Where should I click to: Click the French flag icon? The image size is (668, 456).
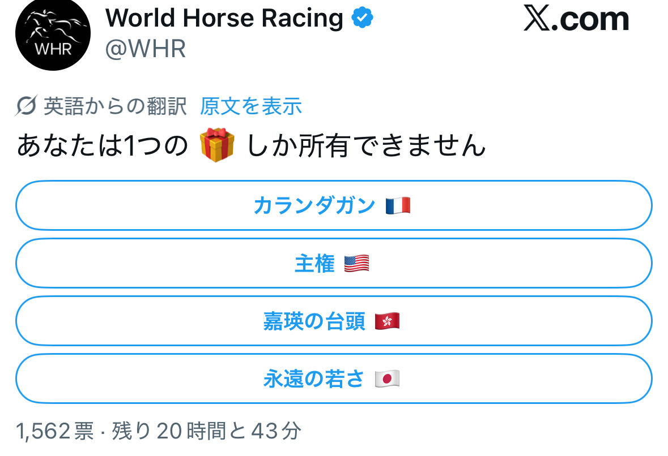point(398,206)
